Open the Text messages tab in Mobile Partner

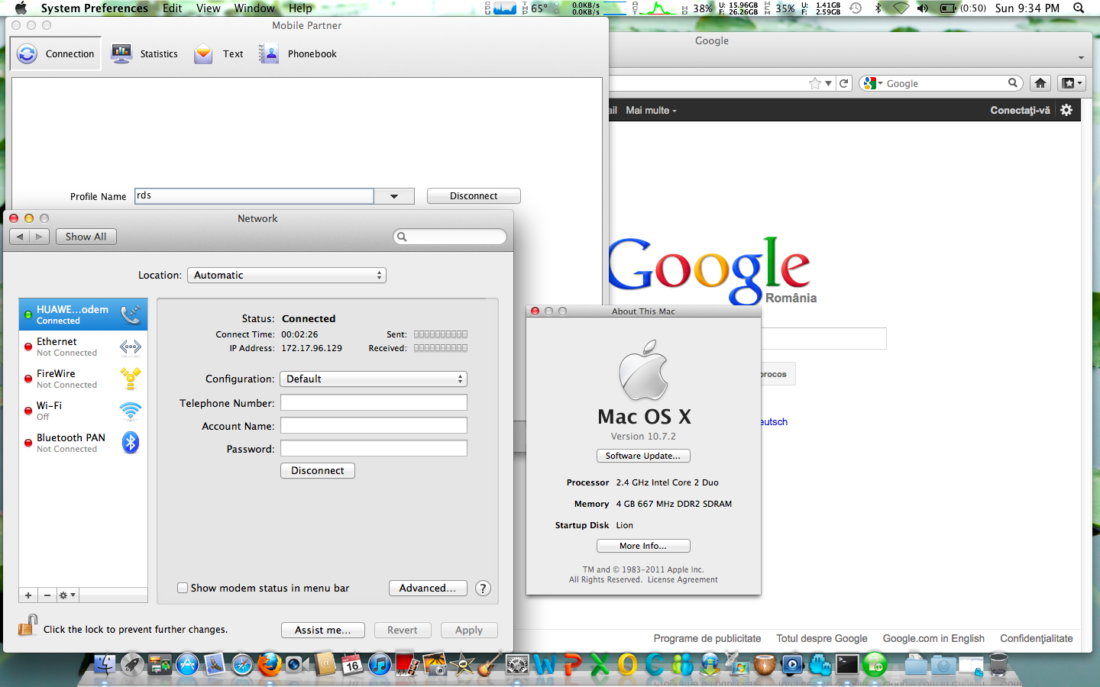pos(218,53)
